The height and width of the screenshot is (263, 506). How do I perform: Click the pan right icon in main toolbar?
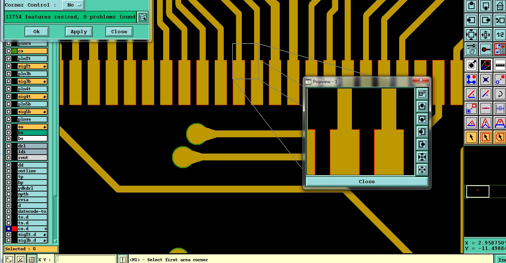point(486,20)
